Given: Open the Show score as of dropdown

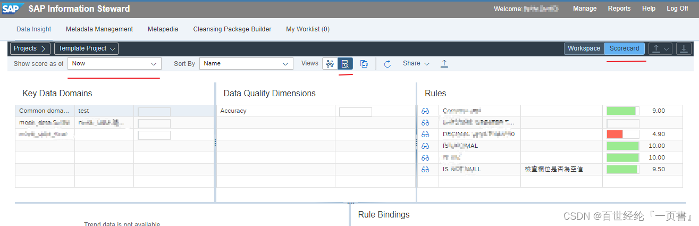Looking at the screenshot, I should click(114, 64).
